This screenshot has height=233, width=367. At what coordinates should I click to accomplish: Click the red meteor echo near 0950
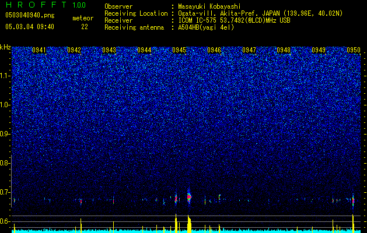pyautogui.click(x=353, y=200)
